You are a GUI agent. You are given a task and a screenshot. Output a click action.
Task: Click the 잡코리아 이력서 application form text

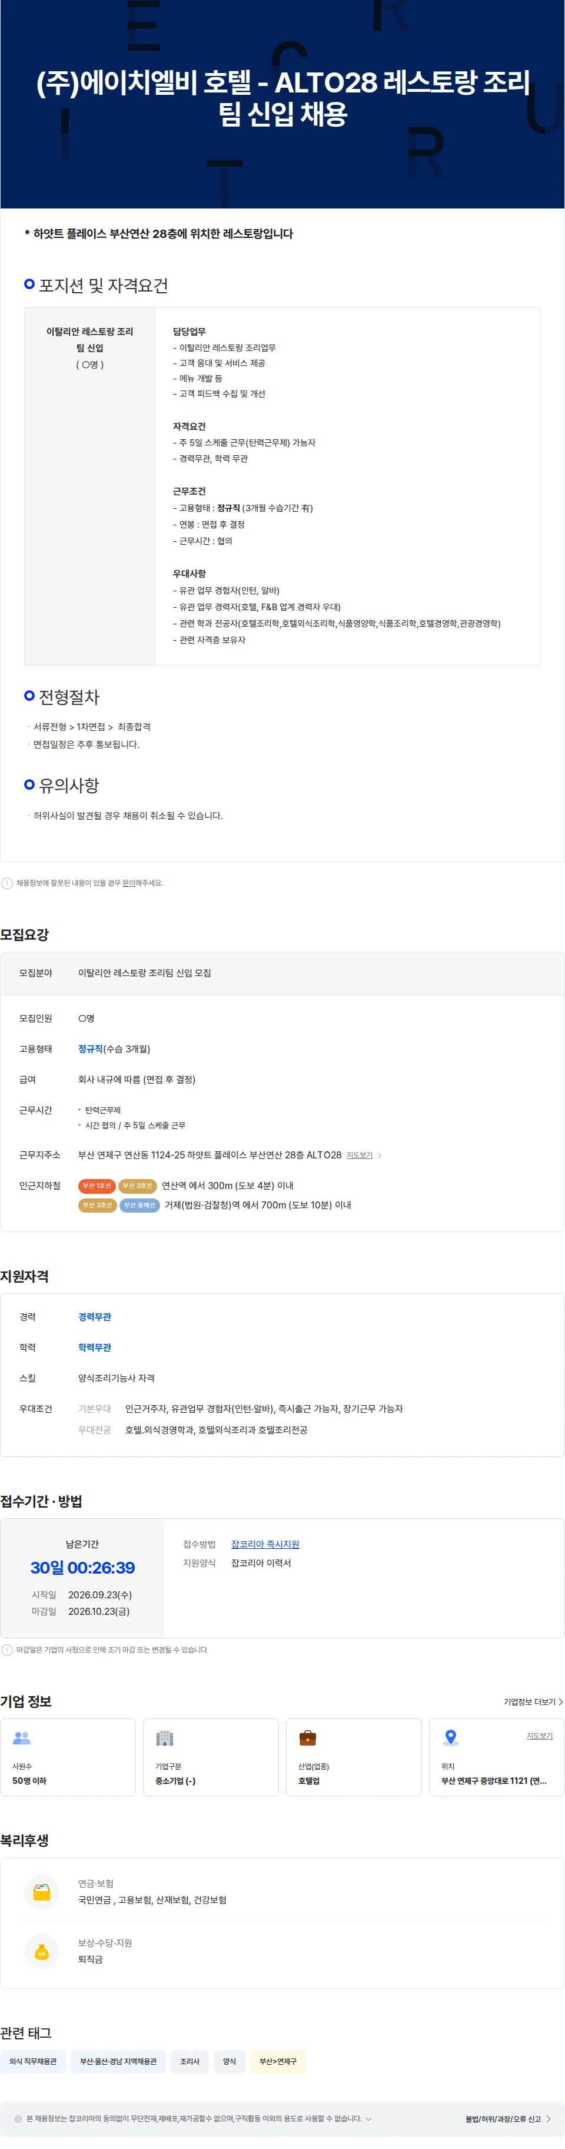(261, 1562)
